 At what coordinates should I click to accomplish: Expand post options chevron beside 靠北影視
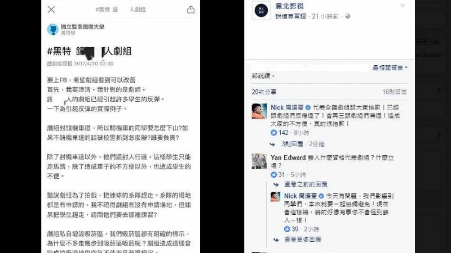[x=403, y=5]
